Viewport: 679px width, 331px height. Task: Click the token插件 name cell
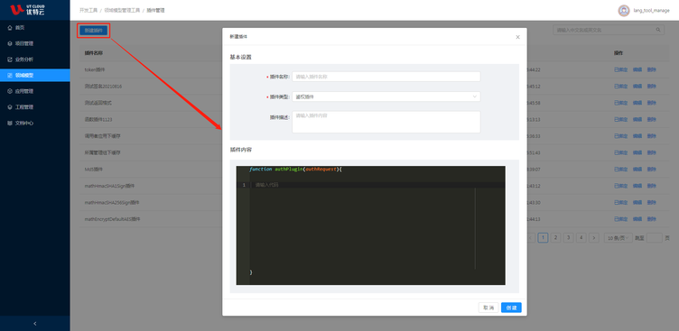coord(95,69)
